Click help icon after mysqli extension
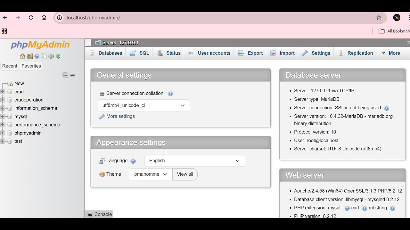The height and width of the screenshot is (230, 410). 347,208
